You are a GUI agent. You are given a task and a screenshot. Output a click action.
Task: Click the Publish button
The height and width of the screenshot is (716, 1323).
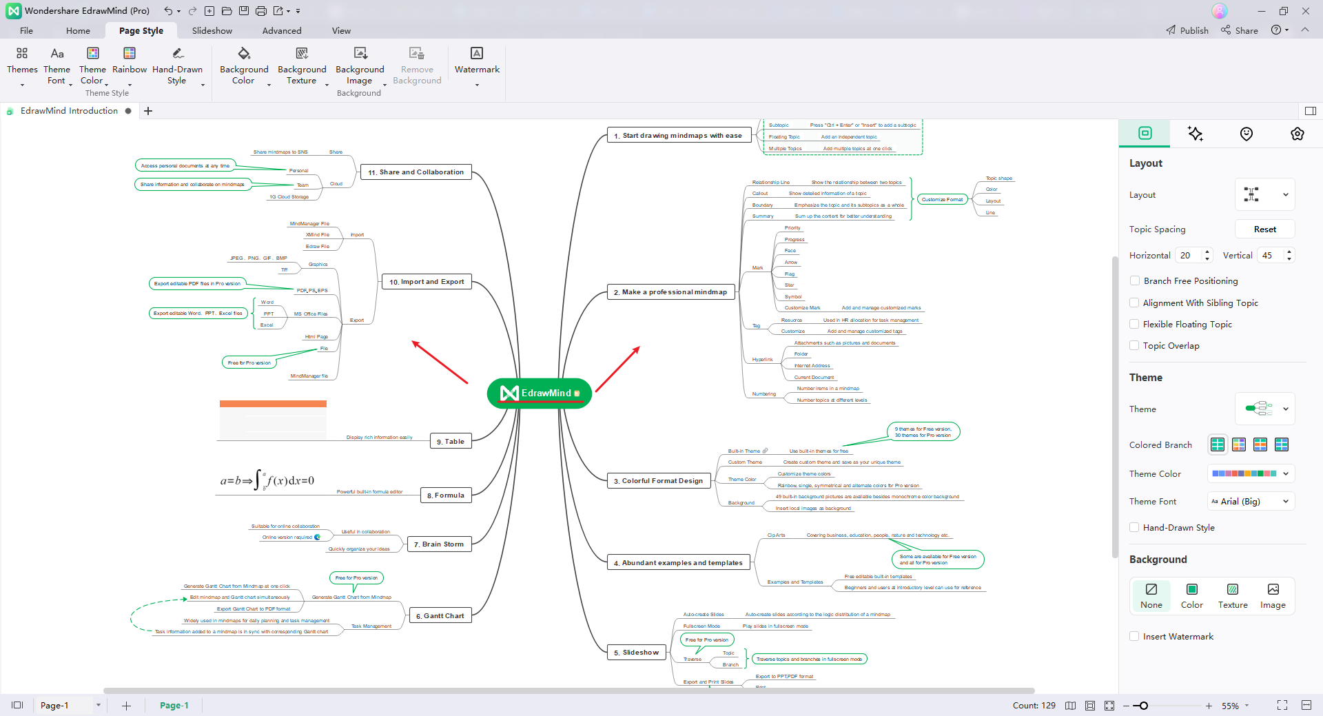click(1187, 30)
